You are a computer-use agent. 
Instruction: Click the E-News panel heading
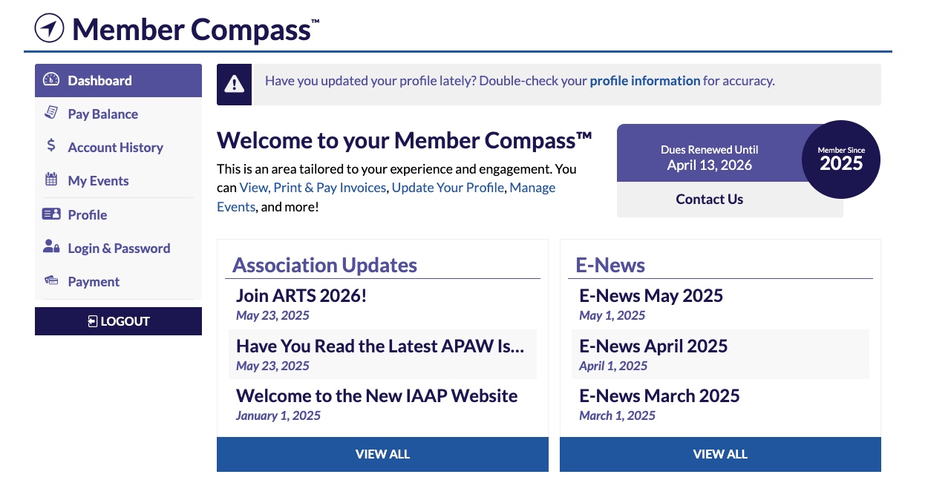pyautogui.click(x=610, y=265)
